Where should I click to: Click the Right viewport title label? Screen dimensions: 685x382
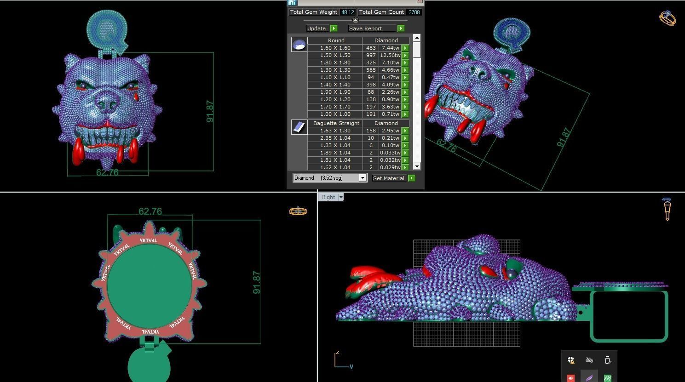click(x=328, y=197)
